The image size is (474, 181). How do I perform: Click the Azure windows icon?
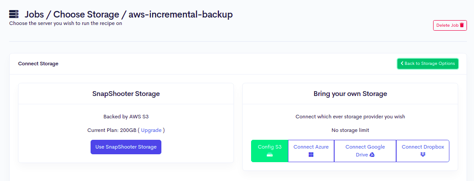point(311,155)
